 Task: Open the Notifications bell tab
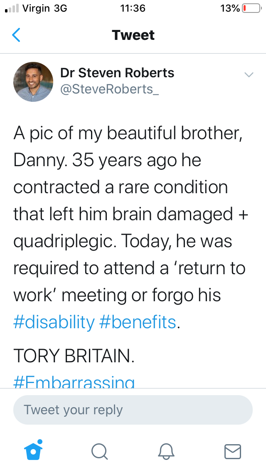coord(166,452)
